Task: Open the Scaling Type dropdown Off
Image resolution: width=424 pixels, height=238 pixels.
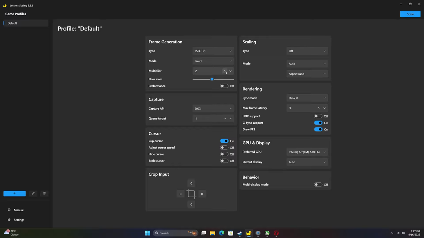Action: point(307,51)
